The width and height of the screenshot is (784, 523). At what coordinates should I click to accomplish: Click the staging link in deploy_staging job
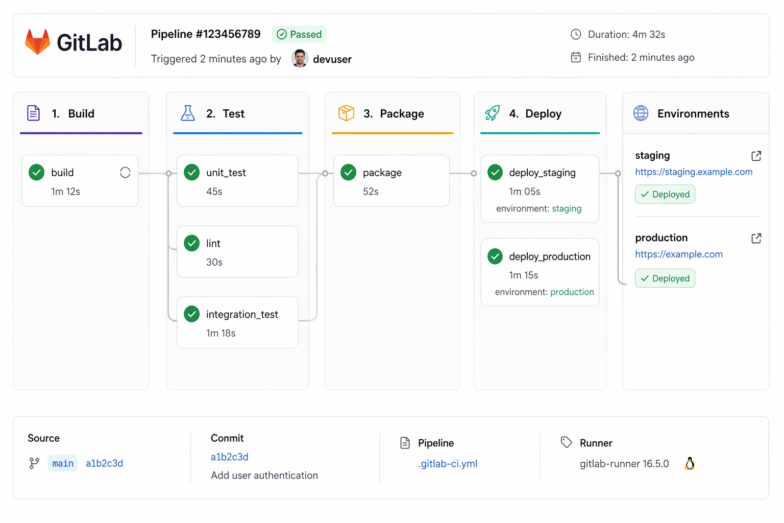(567, 208)
